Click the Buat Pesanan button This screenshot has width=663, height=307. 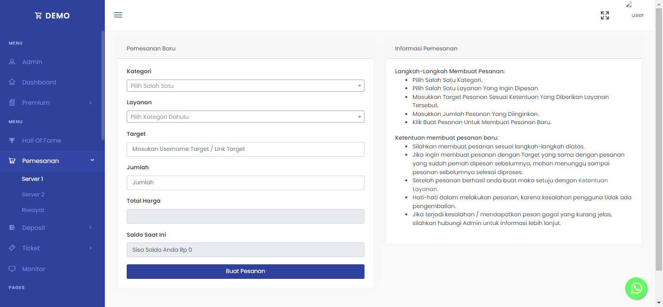click(x=246, y=272)
